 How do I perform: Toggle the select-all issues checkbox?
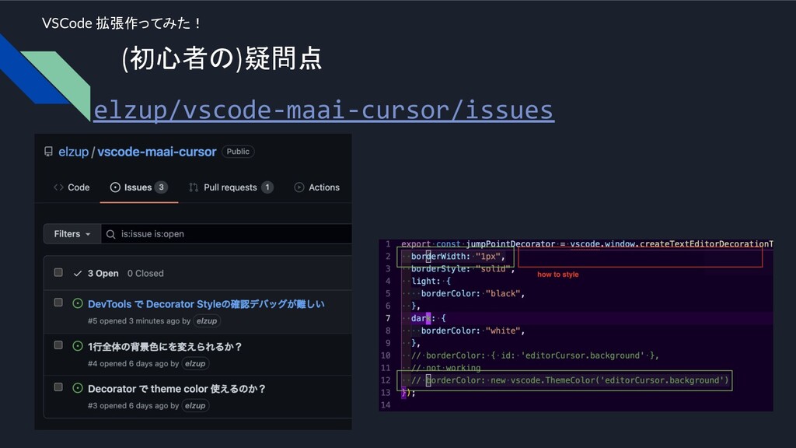[x=58, y=273]
